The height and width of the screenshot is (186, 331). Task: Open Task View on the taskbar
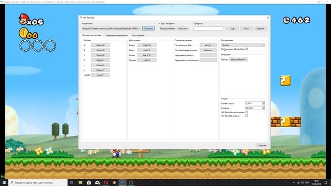(71, 182)
